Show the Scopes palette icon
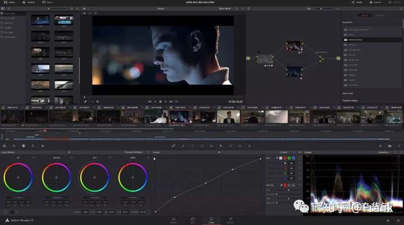Image resolution: width=404 pixels, height=225 pixels. click(389, 146)
